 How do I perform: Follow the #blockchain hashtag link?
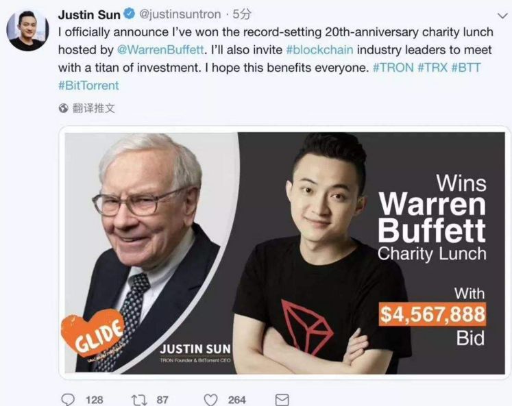click(319, 50)
